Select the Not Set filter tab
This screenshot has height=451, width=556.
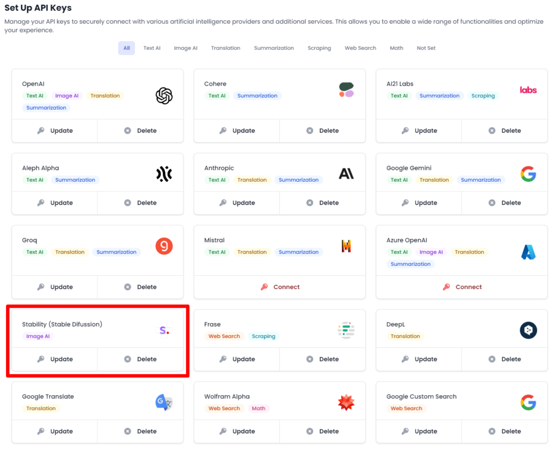pyautogui.click(x=426, y=48)
